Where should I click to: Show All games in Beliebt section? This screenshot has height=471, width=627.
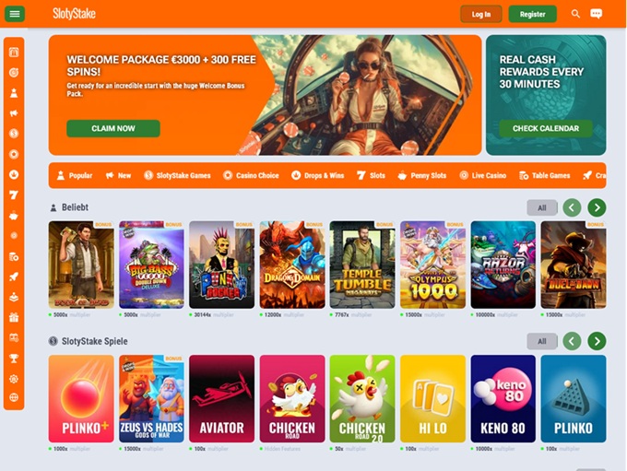point(542,208)
